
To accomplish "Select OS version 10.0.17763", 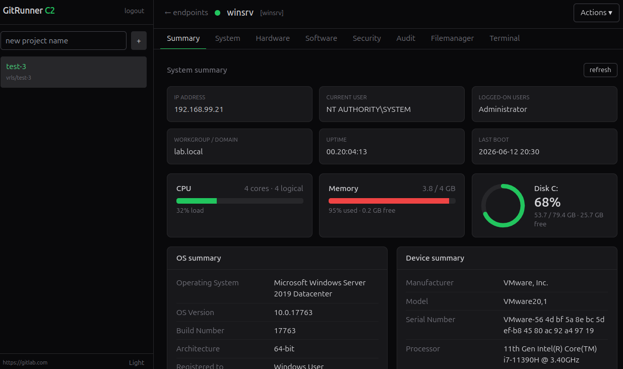I will [x=293, y=313].
